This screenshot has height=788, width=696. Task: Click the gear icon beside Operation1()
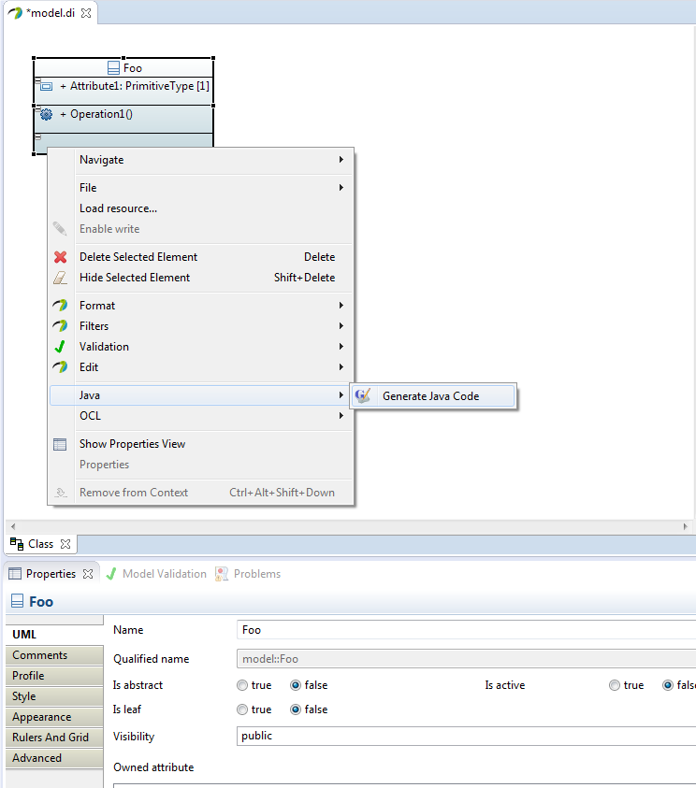point(46,115)
